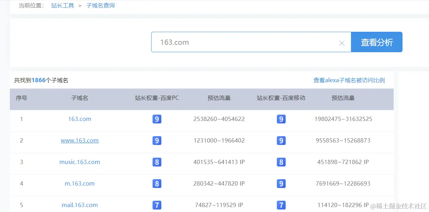The width and height of the screenshot is (429, 212).
Task: Click Baidu mobile weight badge for www.163.com
Action: tap(281, 140)
